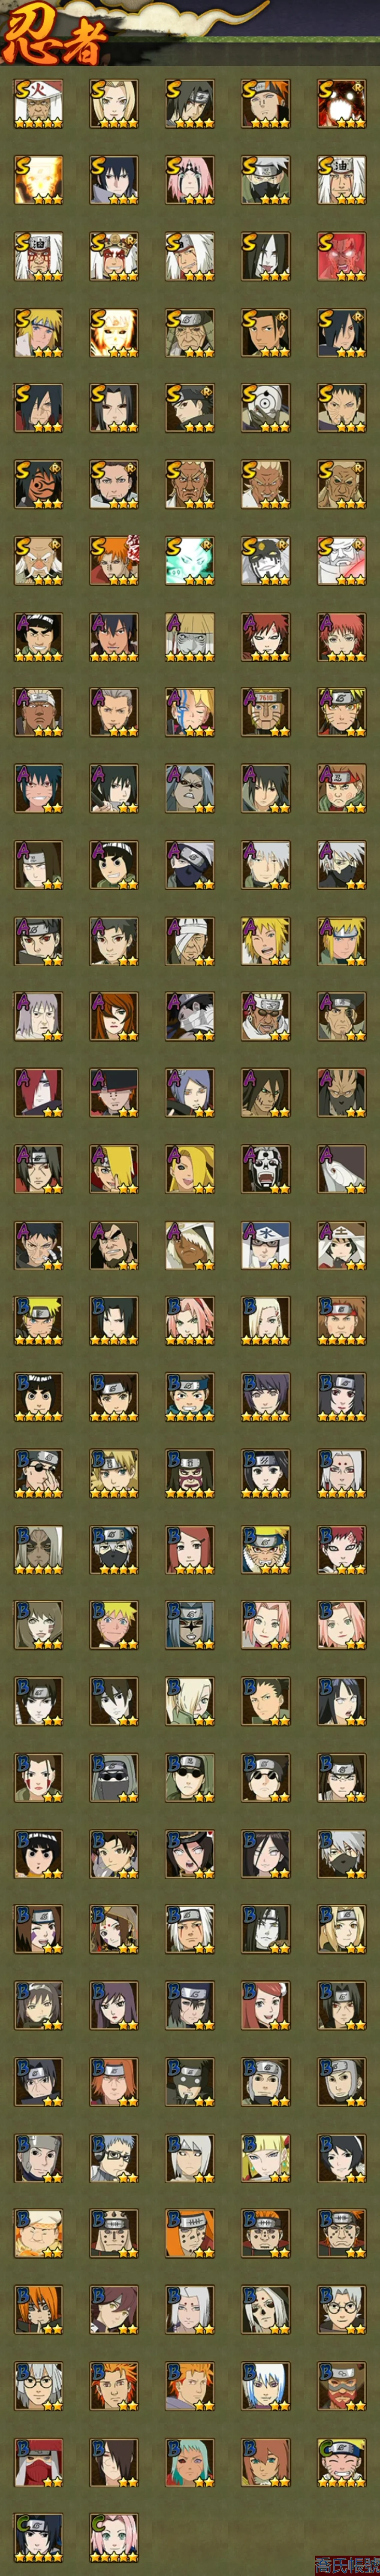Choose the S-rank blonde Tsunade portrait

(114, 104)
